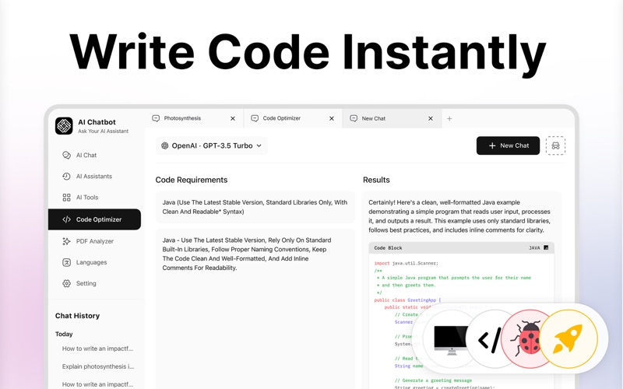Click the AI Chat speech bubble icon
The width and height of the screenshot is (623, 389).
click(x=66, y=155)
